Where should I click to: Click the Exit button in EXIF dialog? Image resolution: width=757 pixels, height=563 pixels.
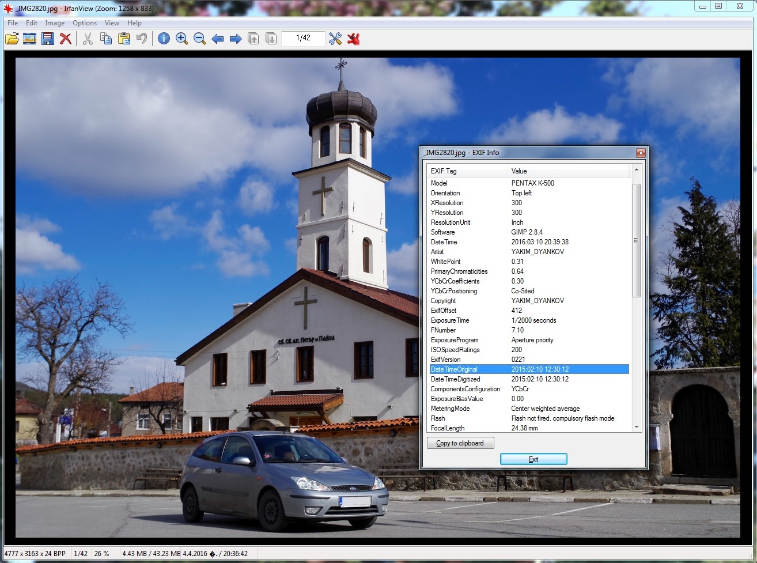pyautogui.click(x=533, y=459)
